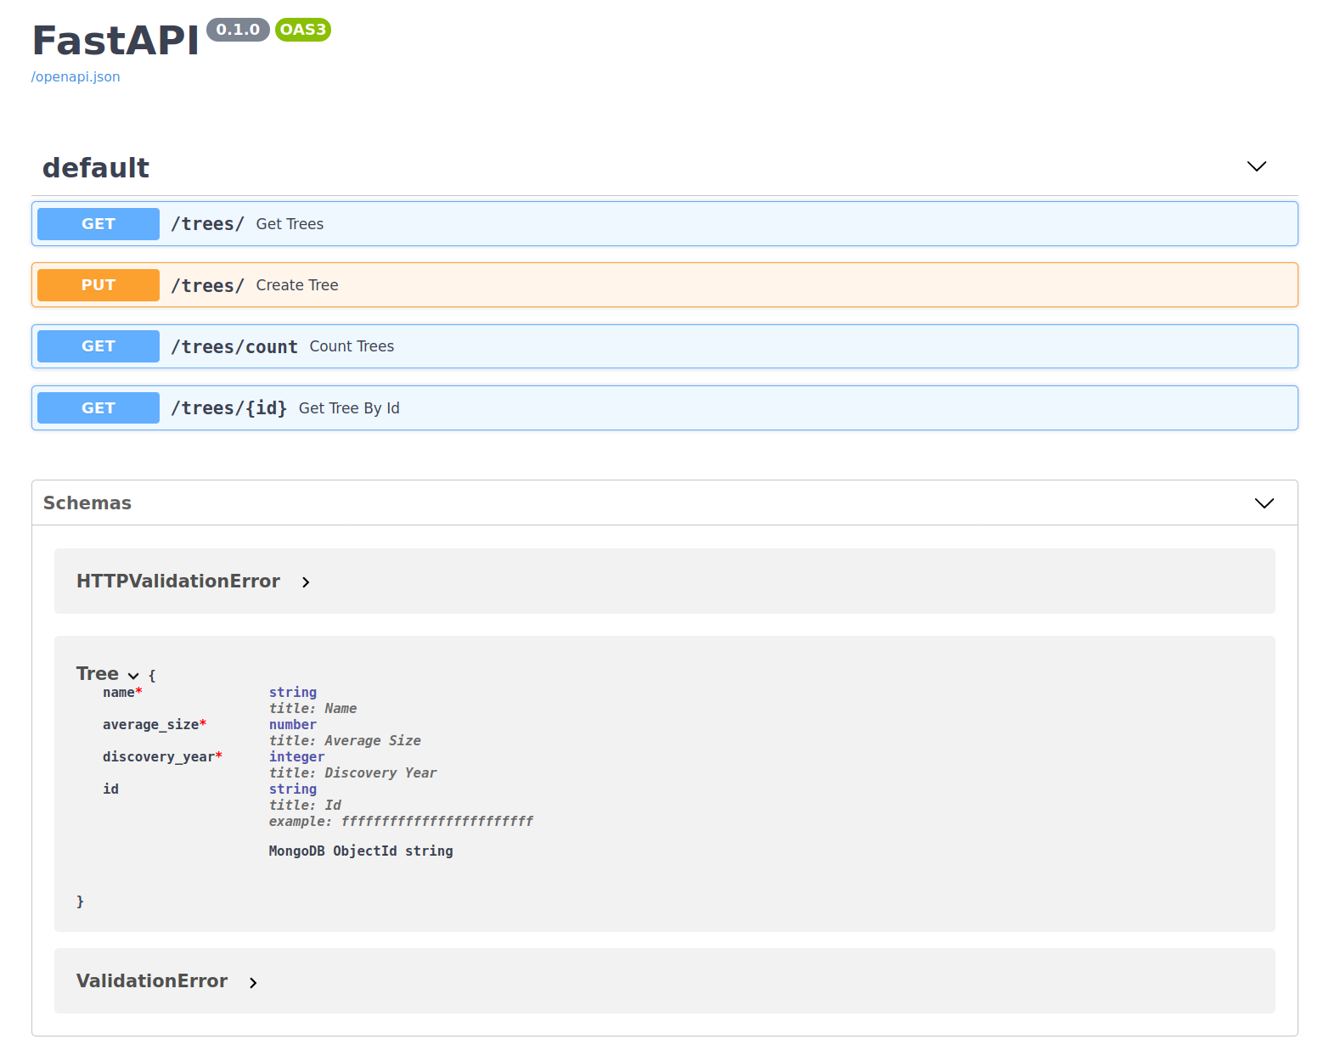The width and height of the screenshot is (1329, 1056).
Task: Collapse the Tree schema chevron
Action: point(133,676)
